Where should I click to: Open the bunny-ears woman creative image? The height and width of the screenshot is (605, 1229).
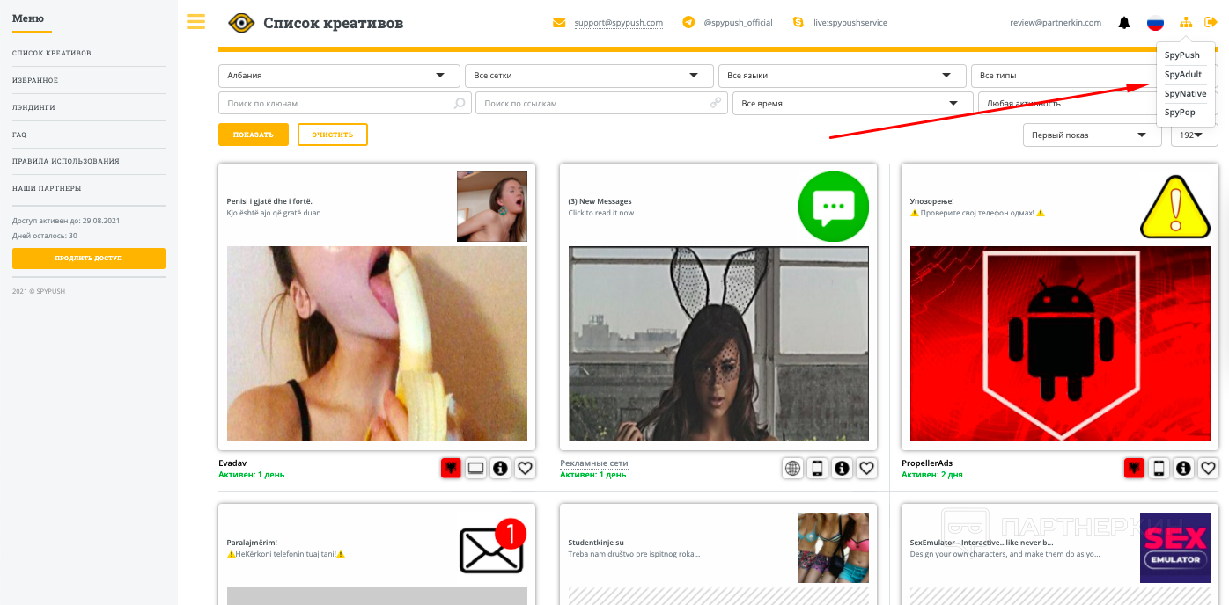[718, 344]
